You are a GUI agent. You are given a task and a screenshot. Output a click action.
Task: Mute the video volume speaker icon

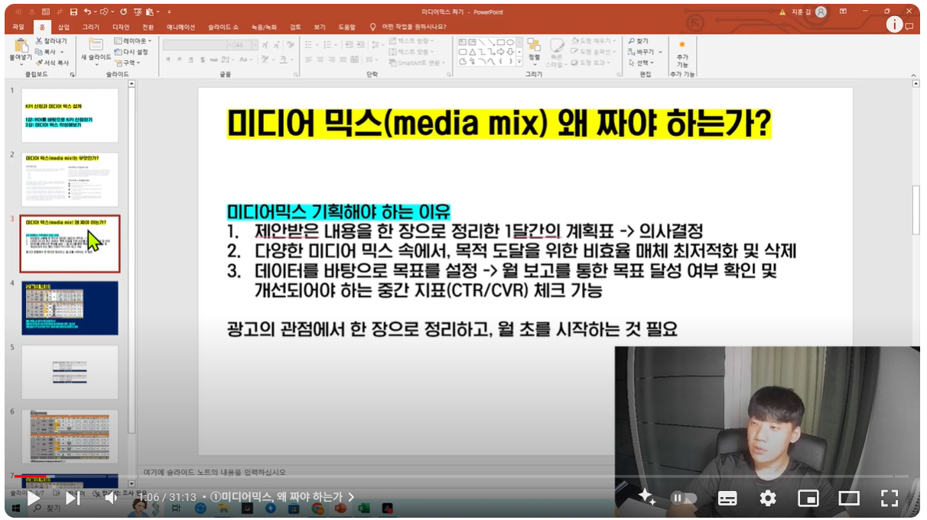click(112, 499)
